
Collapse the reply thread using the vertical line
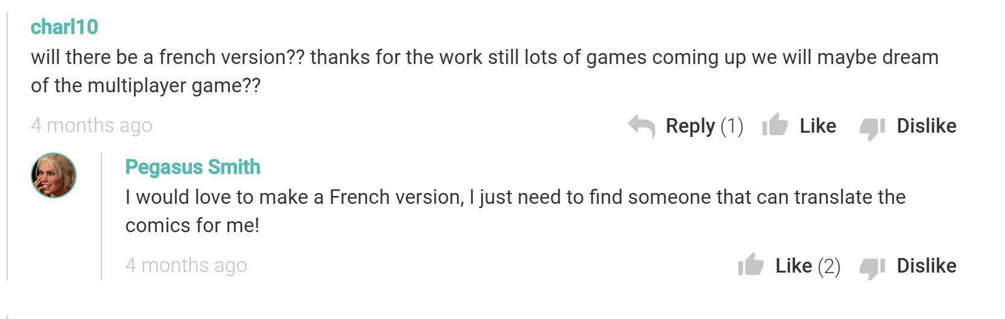(101, 216)
